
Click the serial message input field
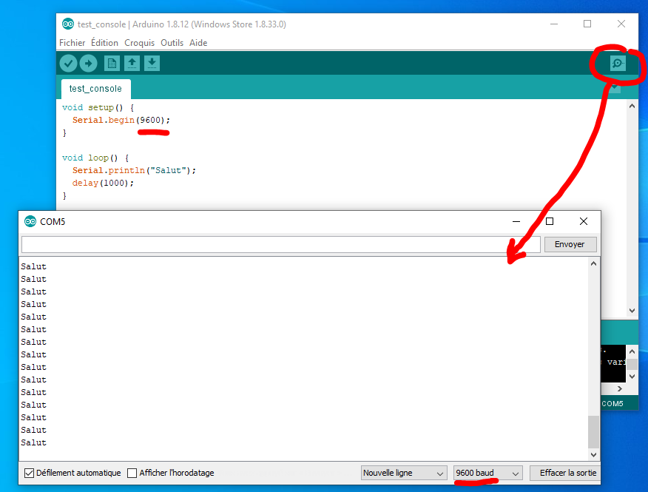pyautogui.click(x=281, y=244)
